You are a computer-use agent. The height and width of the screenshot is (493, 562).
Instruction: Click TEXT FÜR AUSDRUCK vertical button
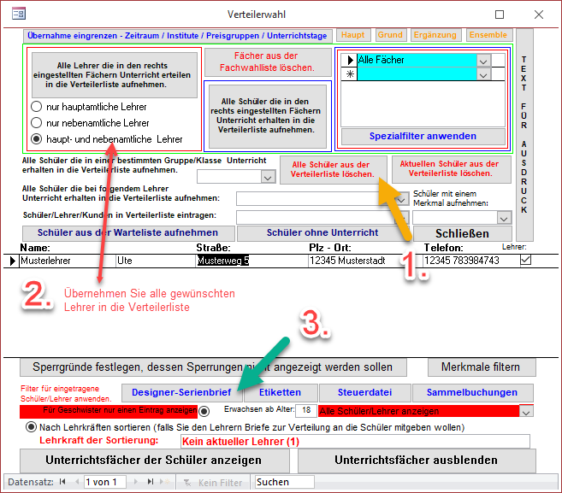[524, 135]
